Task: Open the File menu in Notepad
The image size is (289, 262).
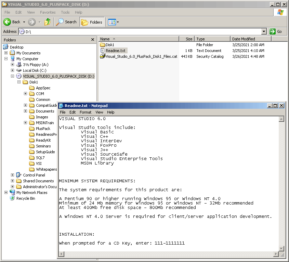Action: coord(63,112)
